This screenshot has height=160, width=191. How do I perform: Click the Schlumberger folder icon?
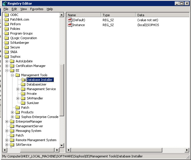6,43
